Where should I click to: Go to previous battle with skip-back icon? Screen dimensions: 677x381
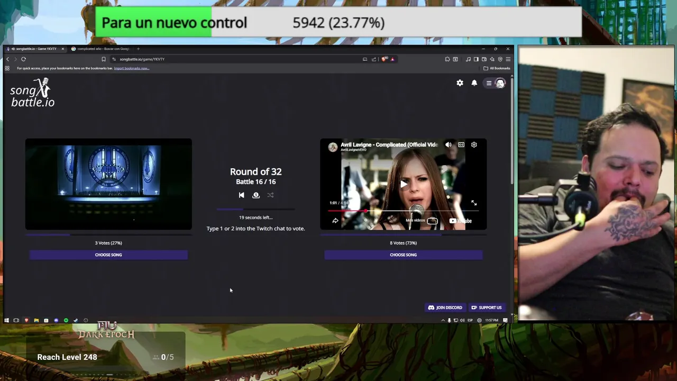pyautogui.click(x=241, y=195)
